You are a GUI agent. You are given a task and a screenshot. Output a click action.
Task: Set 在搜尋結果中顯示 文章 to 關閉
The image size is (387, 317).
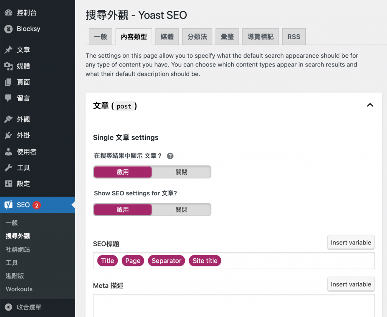point(181,172)
